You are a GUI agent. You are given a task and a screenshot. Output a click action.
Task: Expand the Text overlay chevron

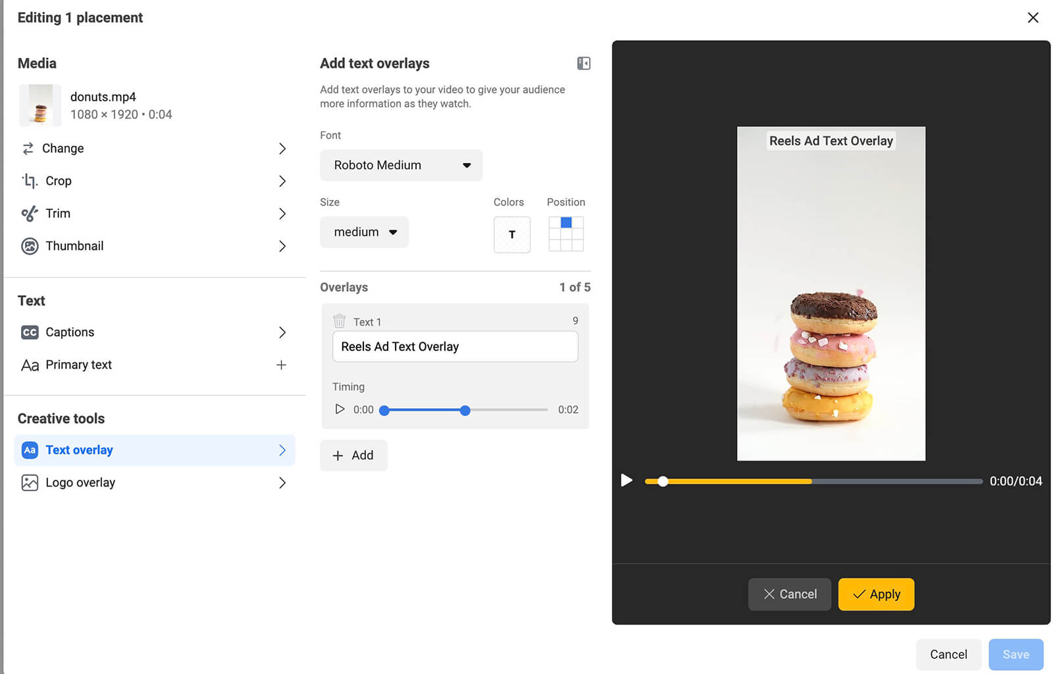[x=282, y=450]
